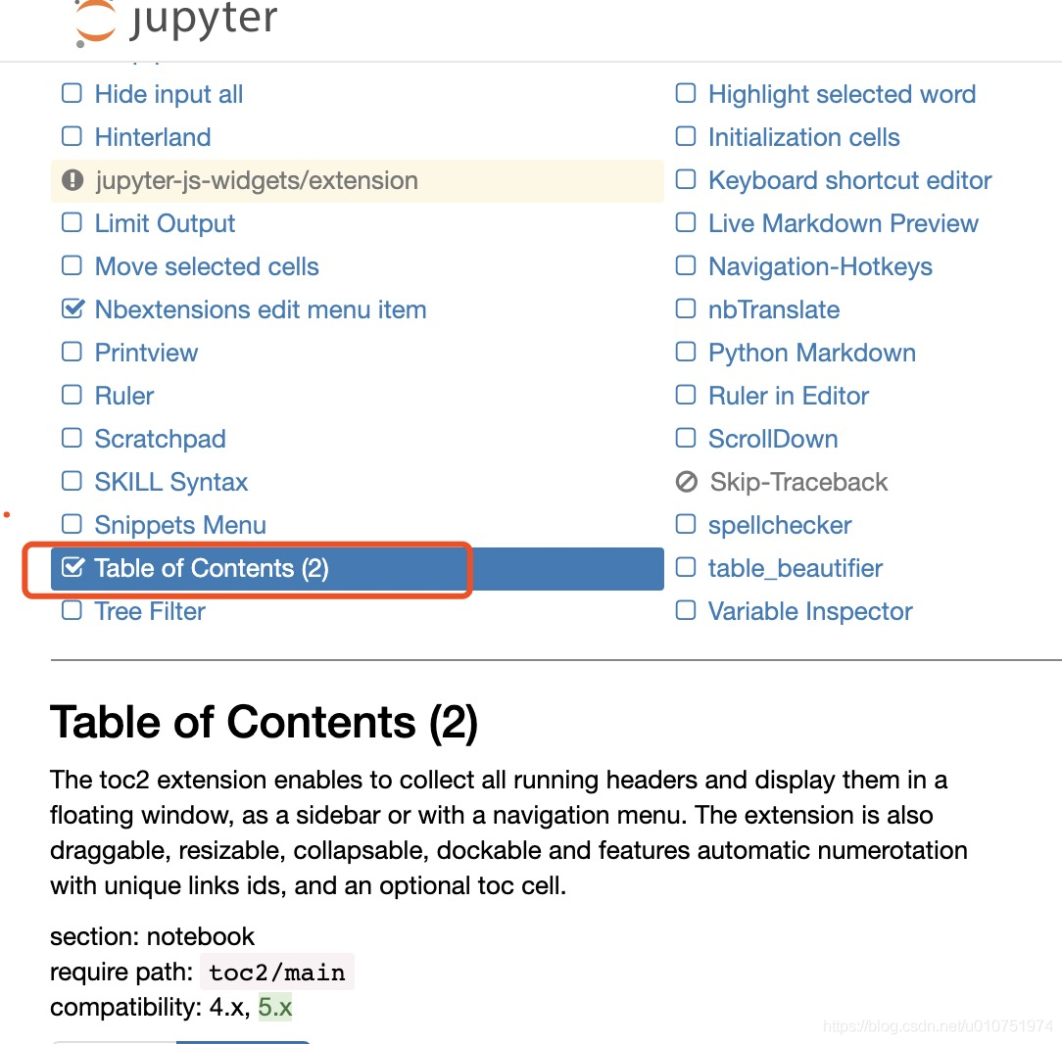Select the Highlight selected word extension
The width and height of the screenshot is (1062, 1044).
(842, 94)
